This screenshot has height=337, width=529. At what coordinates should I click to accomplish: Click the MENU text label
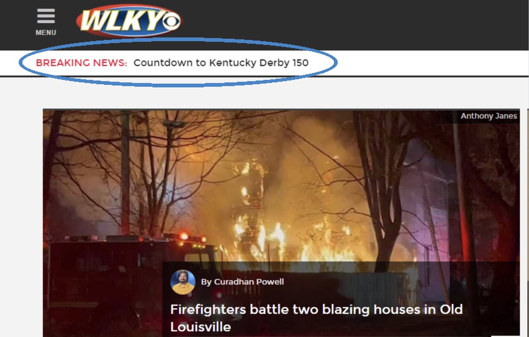pos(46,32)
